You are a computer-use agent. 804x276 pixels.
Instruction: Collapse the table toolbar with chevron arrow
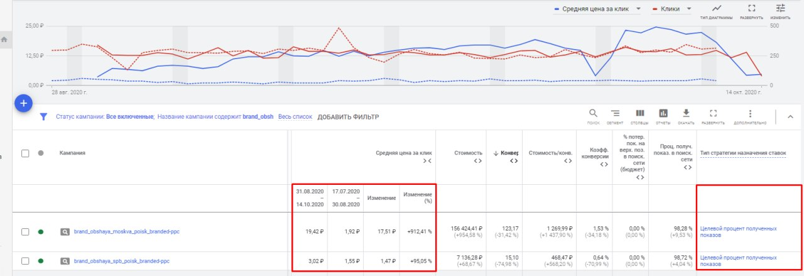tap(790, 116)
